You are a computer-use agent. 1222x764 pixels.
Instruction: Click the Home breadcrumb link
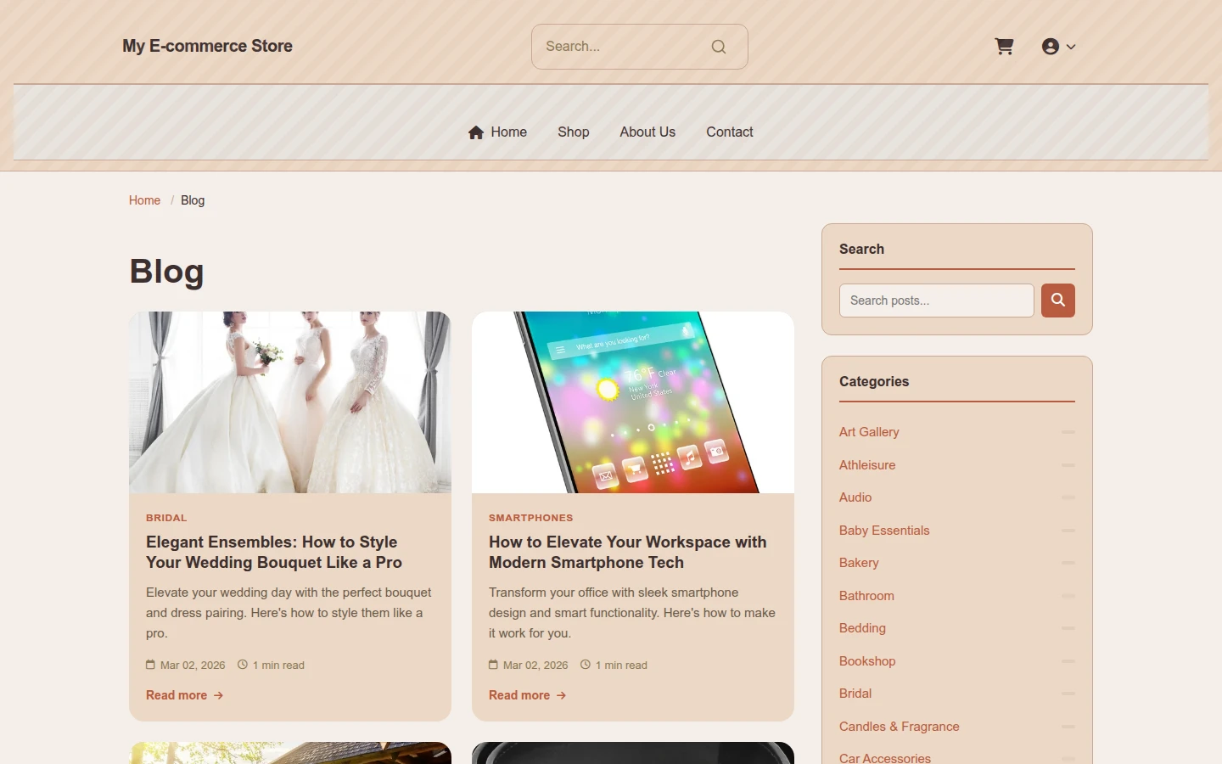coord(144,200)
